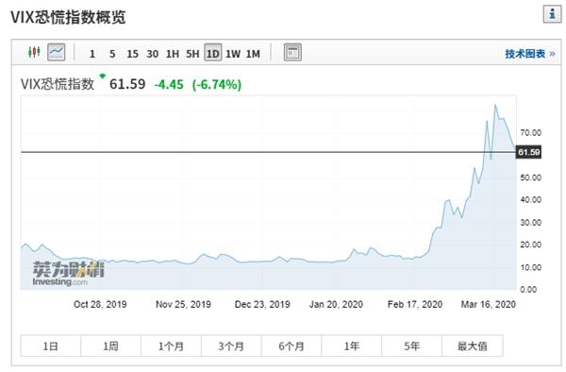This screenshot has width=566, height=372.
Task: Click the 最大值 range button
Action: coord(473,346)
